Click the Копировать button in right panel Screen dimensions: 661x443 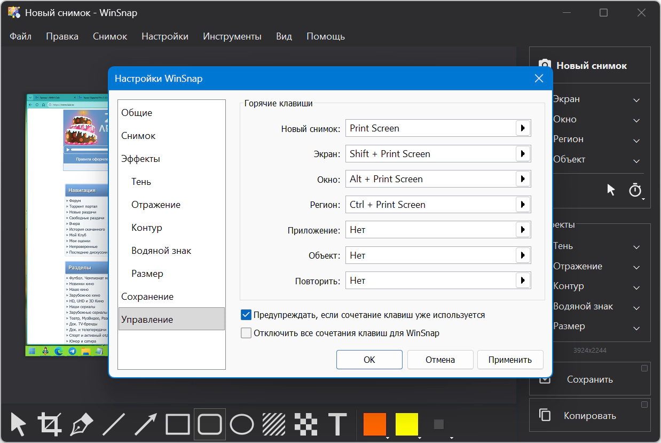point(590,415)
